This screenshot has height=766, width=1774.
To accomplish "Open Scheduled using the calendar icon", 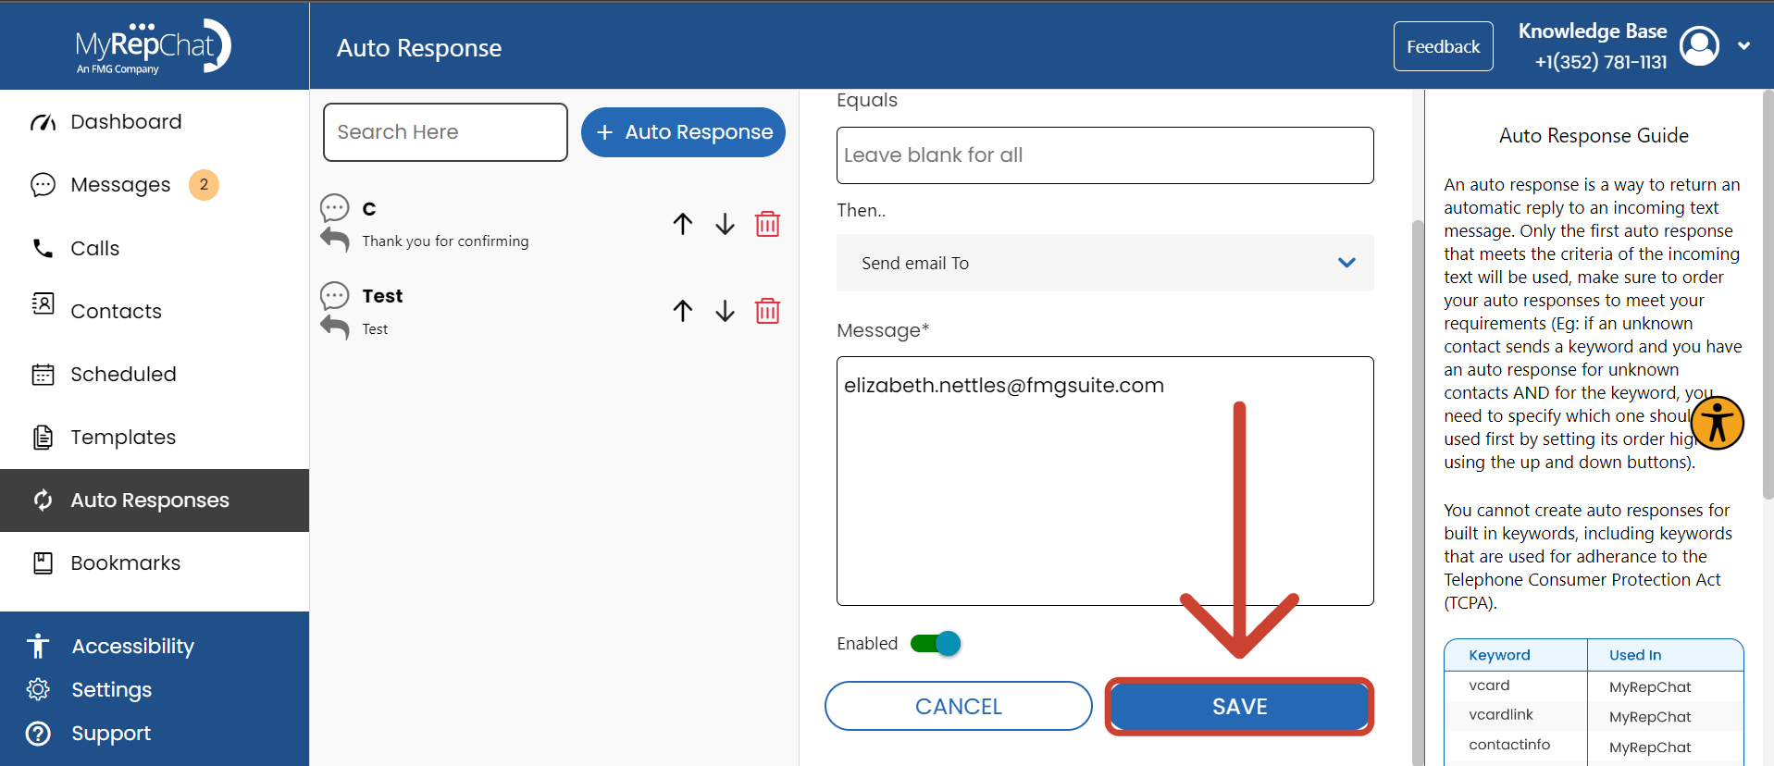I will 43,374.
